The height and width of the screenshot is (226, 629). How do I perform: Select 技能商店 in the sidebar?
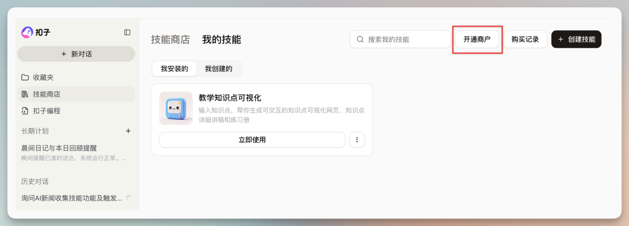tap(76, 94)
